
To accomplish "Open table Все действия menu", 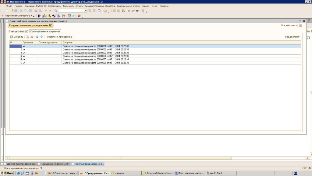I will pyautogui.click(x=293, y=37).
